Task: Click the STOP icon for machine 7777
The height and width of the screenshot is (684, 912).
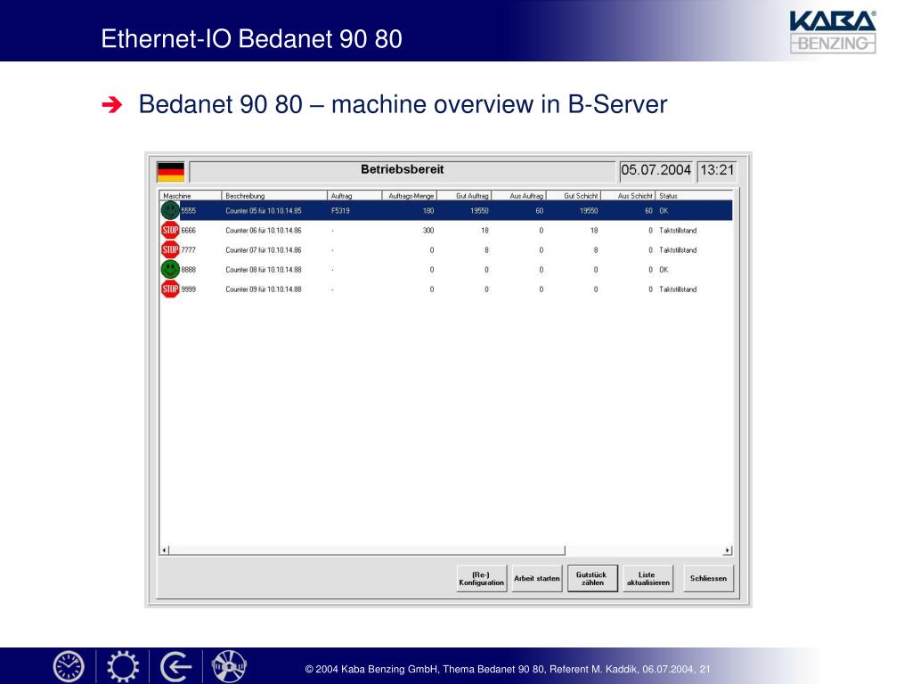Action: 170,250
